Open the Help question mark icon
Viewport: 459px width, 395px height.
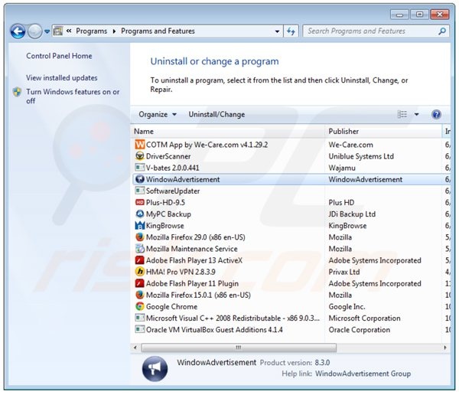coord(436,114)
